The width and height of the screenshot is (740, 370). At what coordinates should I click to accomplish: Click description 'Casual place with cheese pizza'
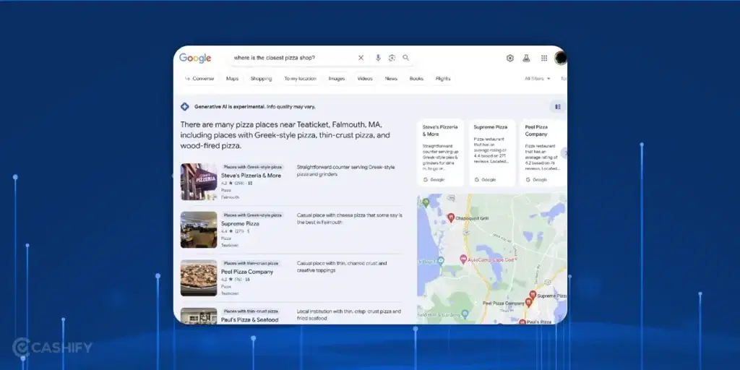point(350,218)
